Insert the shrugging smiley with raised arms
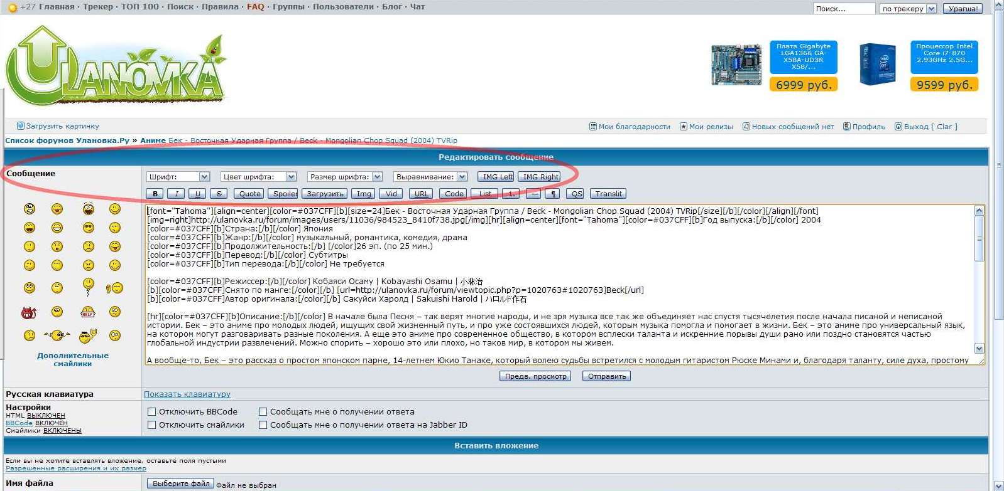 tap(57, 335)
